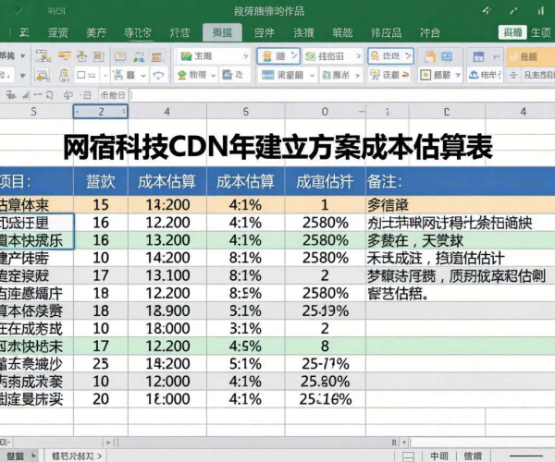Select the rectangle shape icon in the ribbon
555x462 pixels.
pyautogui.click(x=81, y=75)
